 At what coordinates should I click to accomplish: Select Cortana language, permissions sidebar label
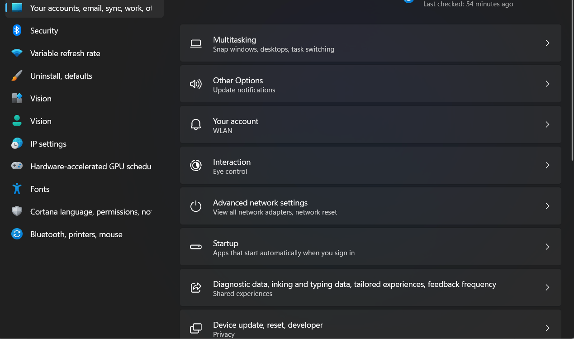[91, 212]
